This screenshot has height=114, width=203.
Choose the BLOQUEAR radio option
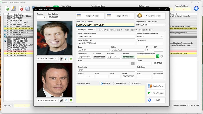tap(130, 83)
